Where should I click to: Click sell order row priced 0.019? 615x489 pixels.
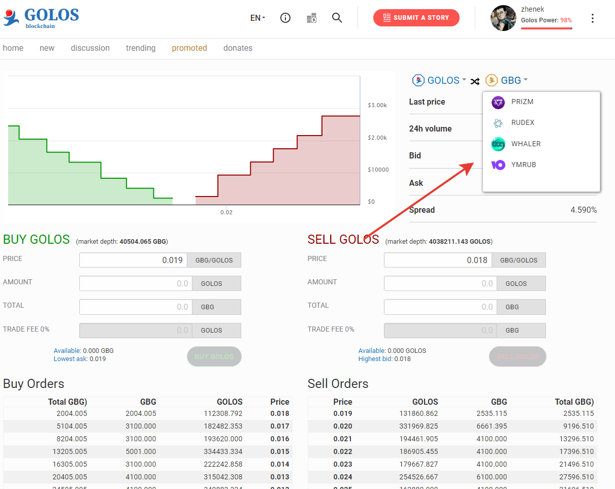[x=452, y=413]
